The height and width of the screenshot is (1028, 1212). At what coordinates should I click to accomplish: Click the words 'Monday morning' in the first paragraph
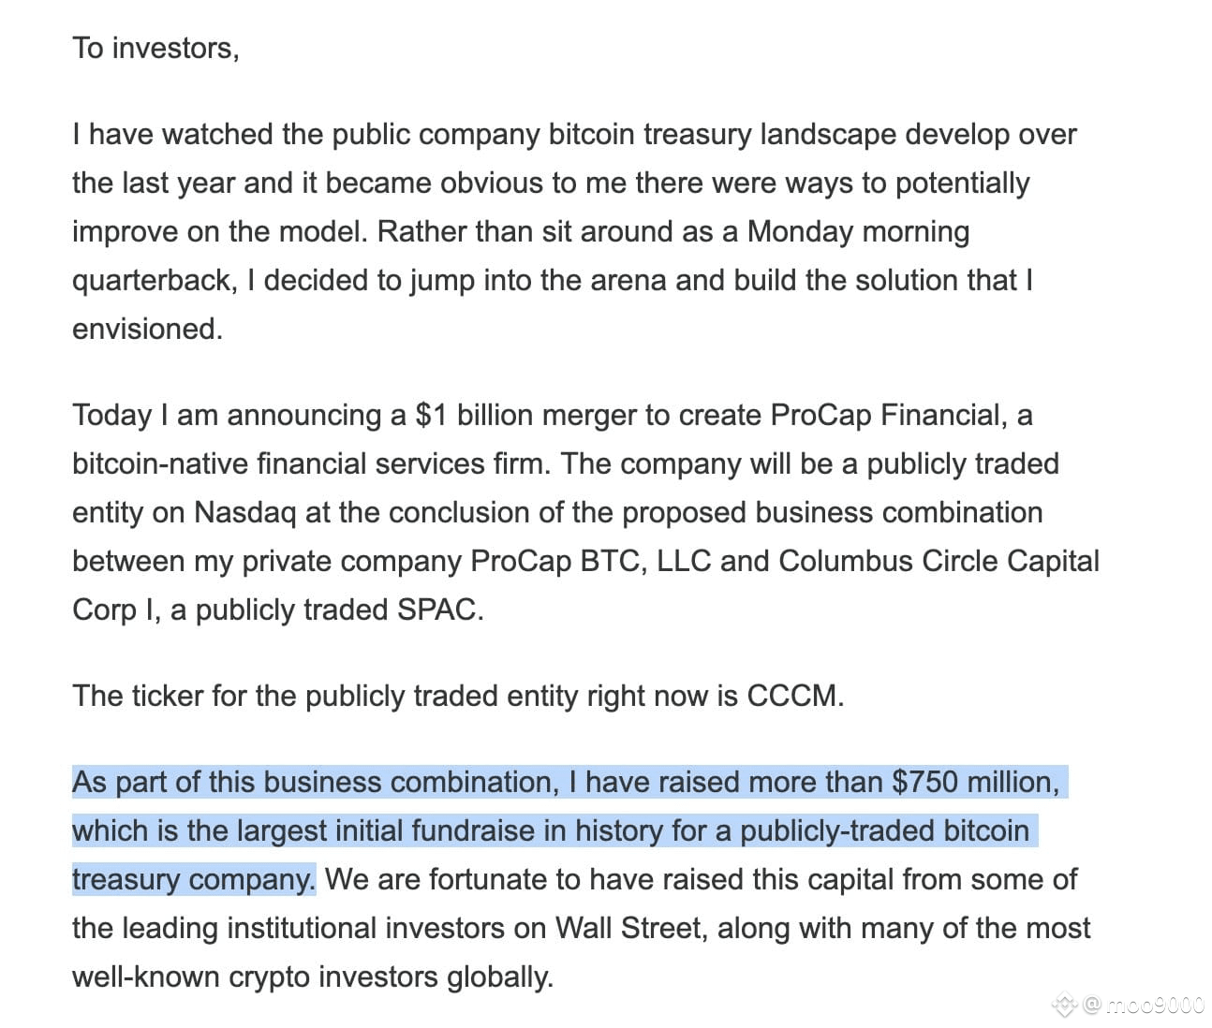tap(858, 231)
